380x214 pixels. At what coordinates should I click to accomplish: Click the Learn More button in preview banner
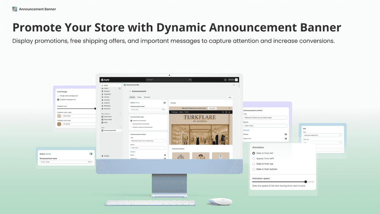click(x=212, y=108)
